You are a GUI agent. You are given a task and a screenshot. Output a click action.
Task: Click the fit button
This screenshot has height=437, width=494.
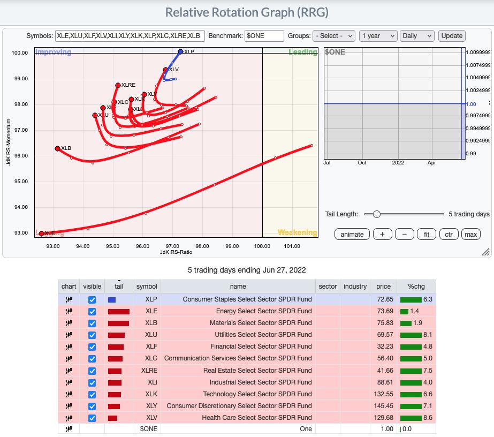coord(427,234)
